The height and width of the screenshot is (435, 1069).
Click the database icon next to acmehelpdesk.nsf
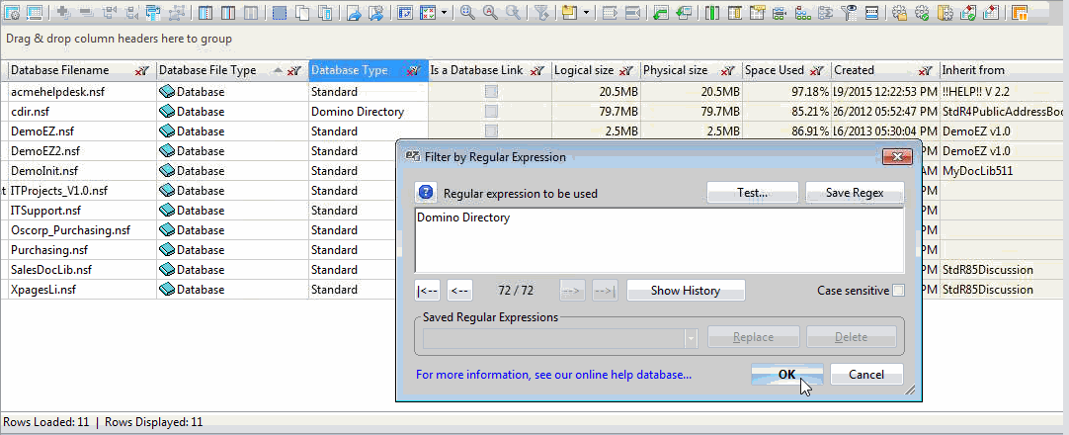167,92
